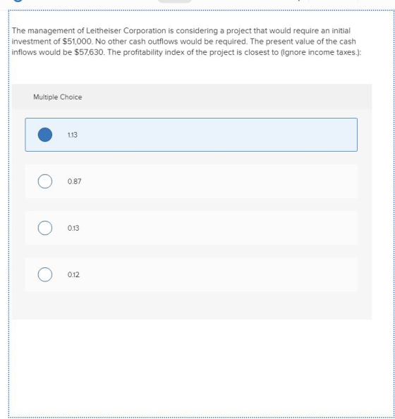Mark the 0.12 radio option
395x419 pixels.
45,274
